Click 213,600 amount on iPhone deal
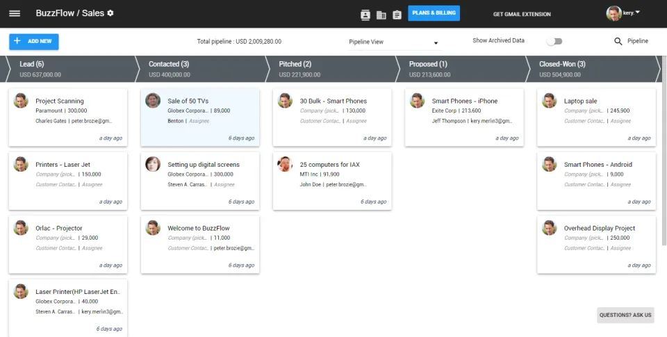 tap(471, 110)
